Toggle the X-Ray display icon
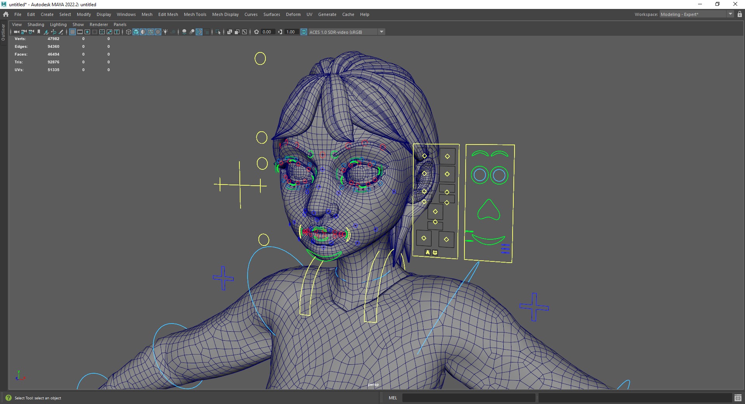 pyautogui.click(x=230, y=32)
